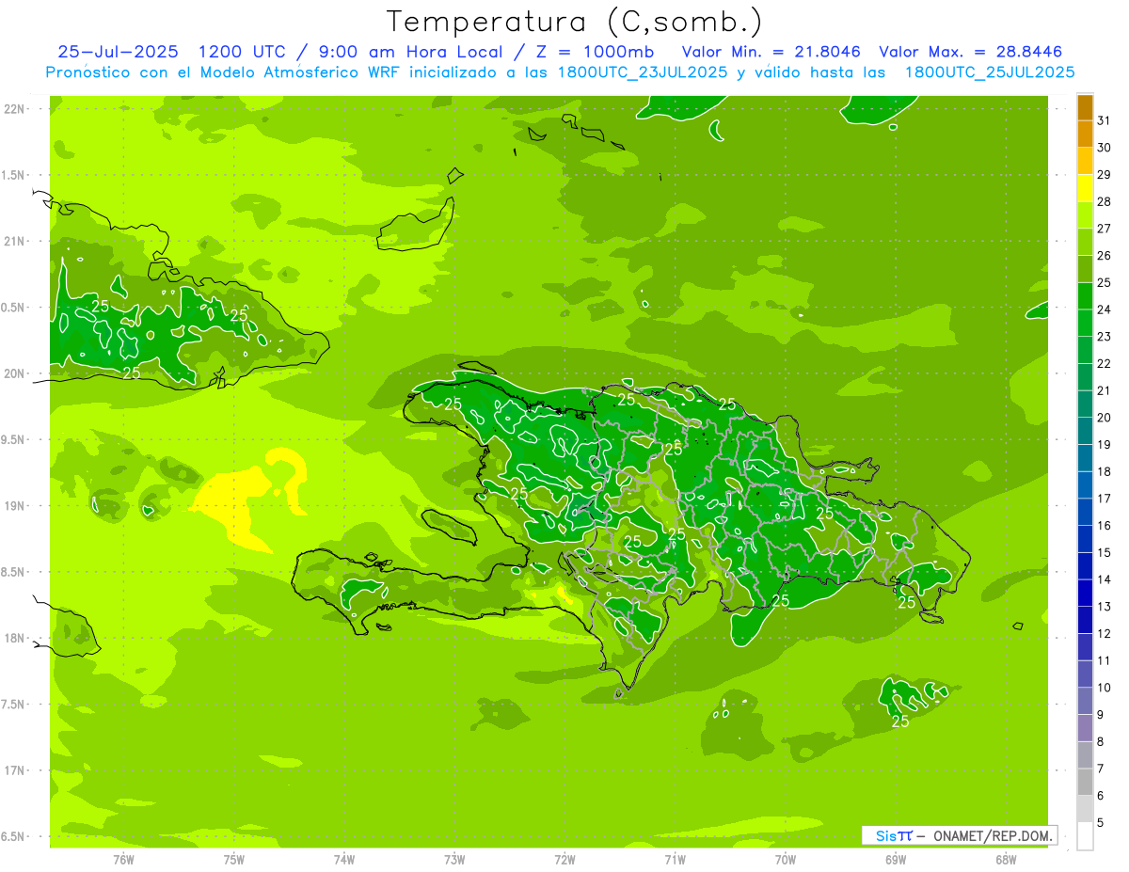Click the Valor Max. = 28.8446 text
The width and height of the screenshot is (1129, 872).
[976, 52]
